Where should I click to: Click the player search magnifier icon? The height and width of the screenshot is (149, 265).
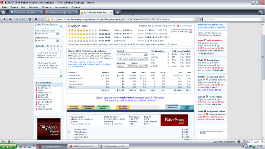pyautogui.click(x=61, y=27)
